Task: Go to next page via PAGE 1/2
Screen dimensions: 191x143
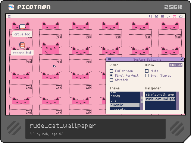Action: click(x=176, y=65)
